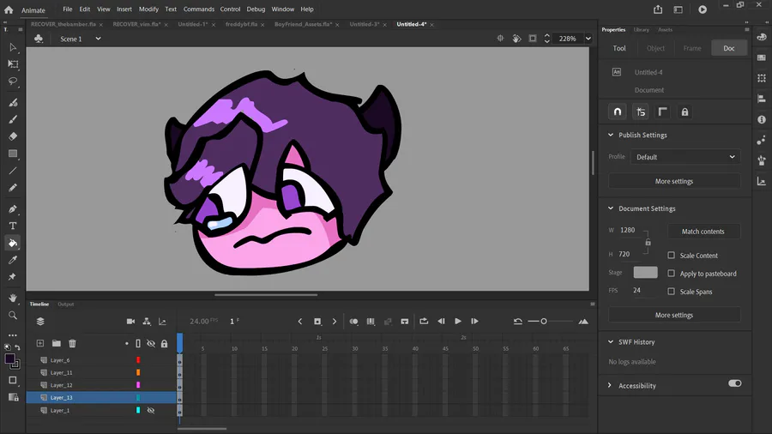Select the Fluid Brush tool
The height and width of the screenshot is (434, 772).
pyautogui.click(x=13, y=102)
